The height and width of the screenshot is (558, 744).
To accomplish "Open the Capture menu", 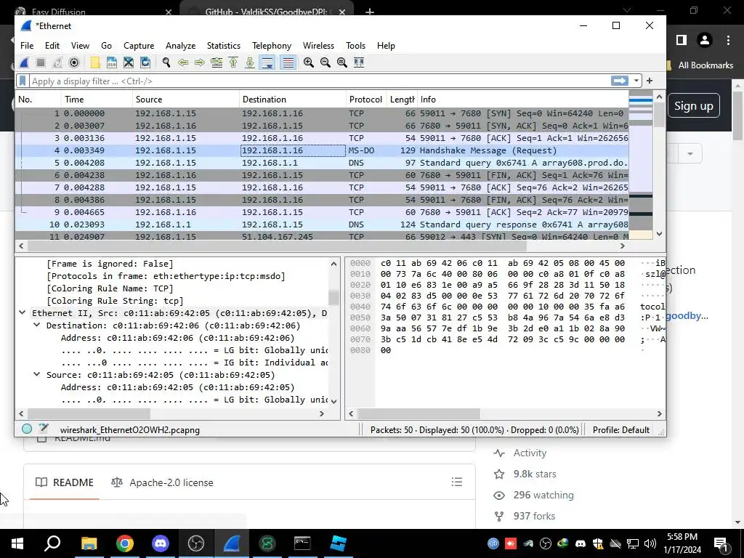I will (x=139, y=46).
